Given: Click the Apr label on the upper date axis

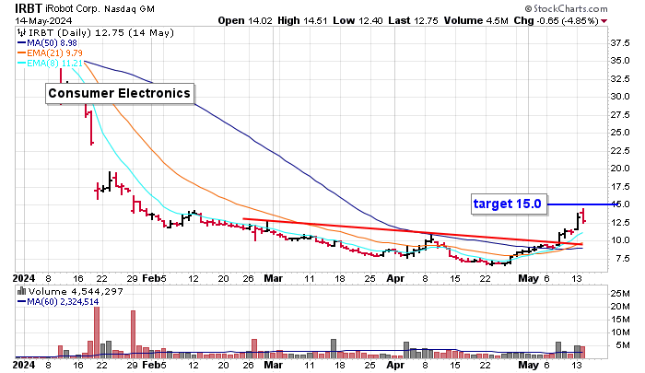Looking at the screenshot, I should coord(395,278).
